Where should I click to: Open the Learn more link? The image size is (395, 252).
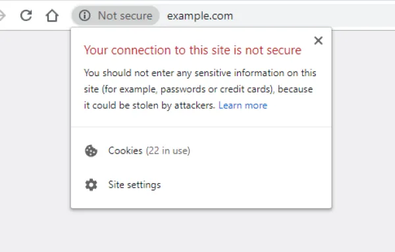pyautogui.click(x=243, y=106)
